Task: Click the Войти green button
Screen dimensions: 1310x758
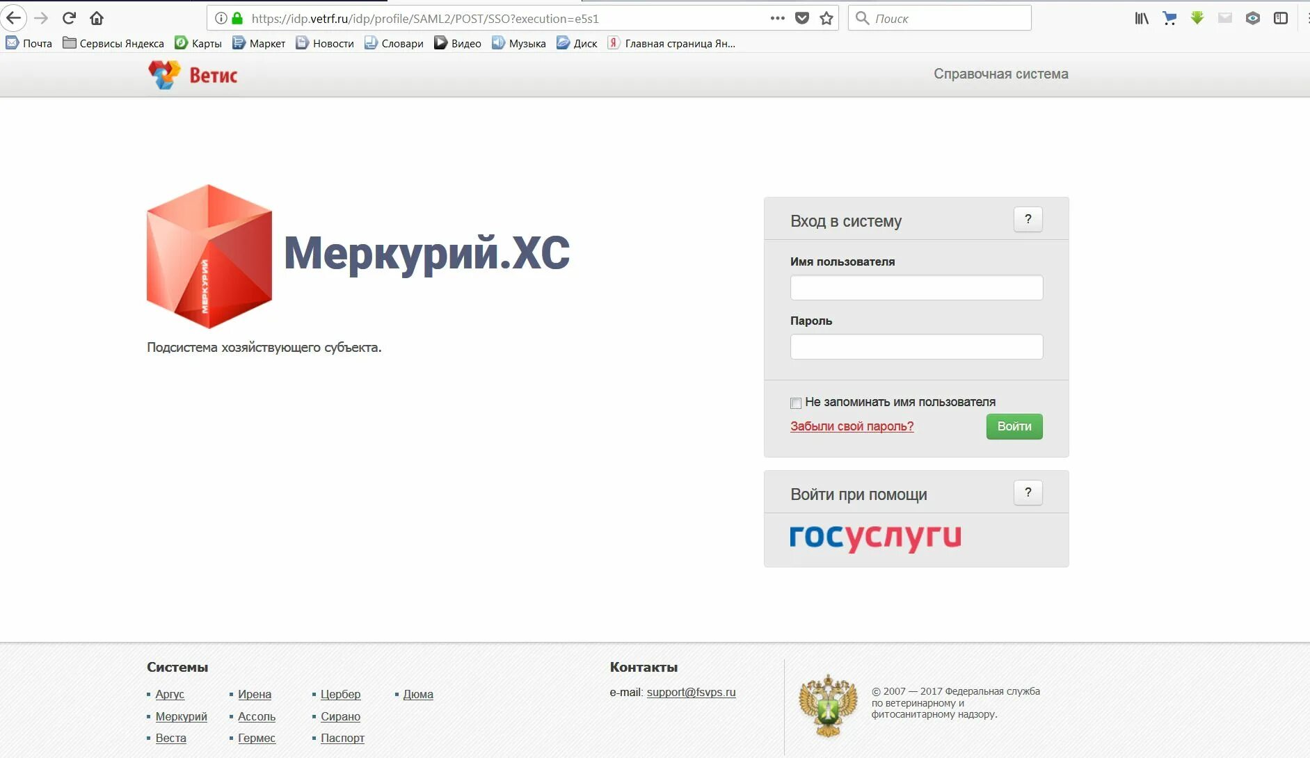Action: [x=1014, y=426]
